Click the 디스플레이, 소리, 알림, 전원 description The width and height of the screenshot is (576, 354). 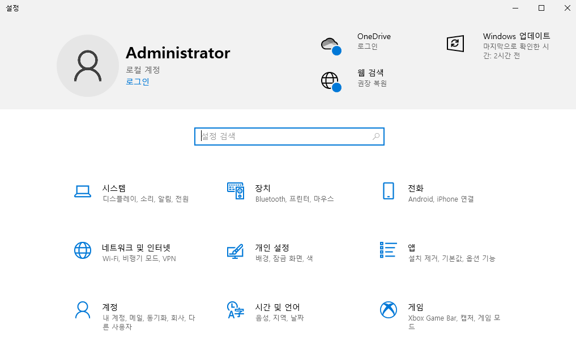coord(146,199)
